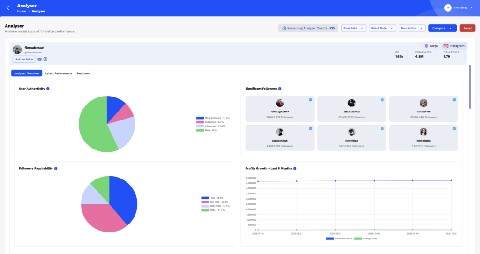Click the info icon next to Followers Reachability
This screenshot has height=254, width=480.
pos(56,168)
